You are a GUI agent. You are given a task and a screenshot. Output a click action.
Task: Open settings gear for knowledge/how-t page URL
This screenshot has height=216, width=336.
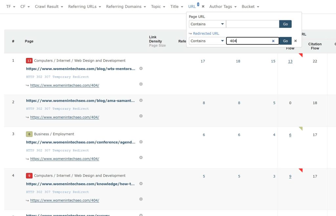click(141, 184)
